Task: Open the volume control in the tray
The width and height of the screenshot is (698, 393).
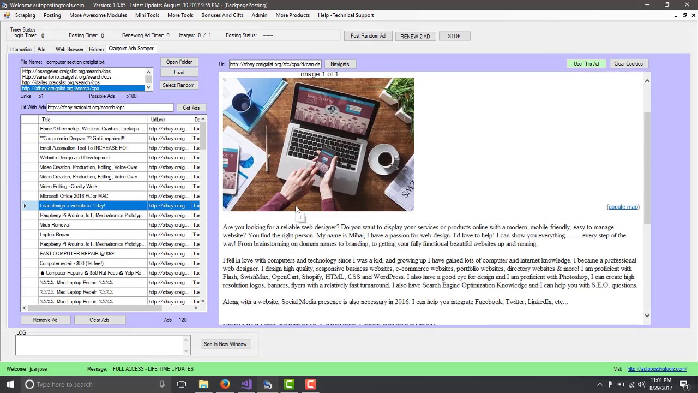Action: [642, 384]
